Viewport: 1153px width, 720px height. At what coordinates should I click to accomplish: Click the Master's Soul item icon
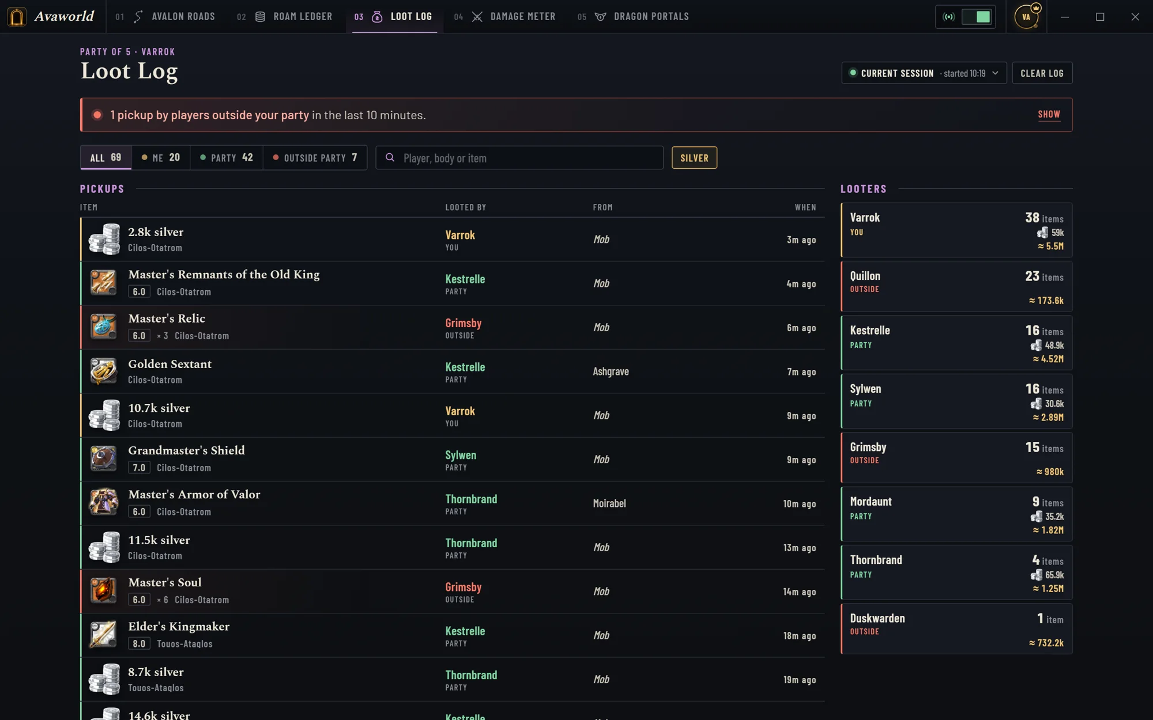[x=104, y=591]
